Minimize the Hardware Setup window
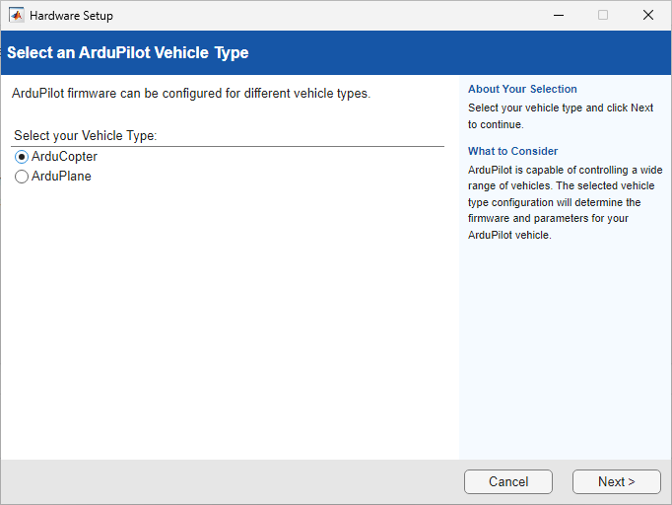 tap(558, 16)
